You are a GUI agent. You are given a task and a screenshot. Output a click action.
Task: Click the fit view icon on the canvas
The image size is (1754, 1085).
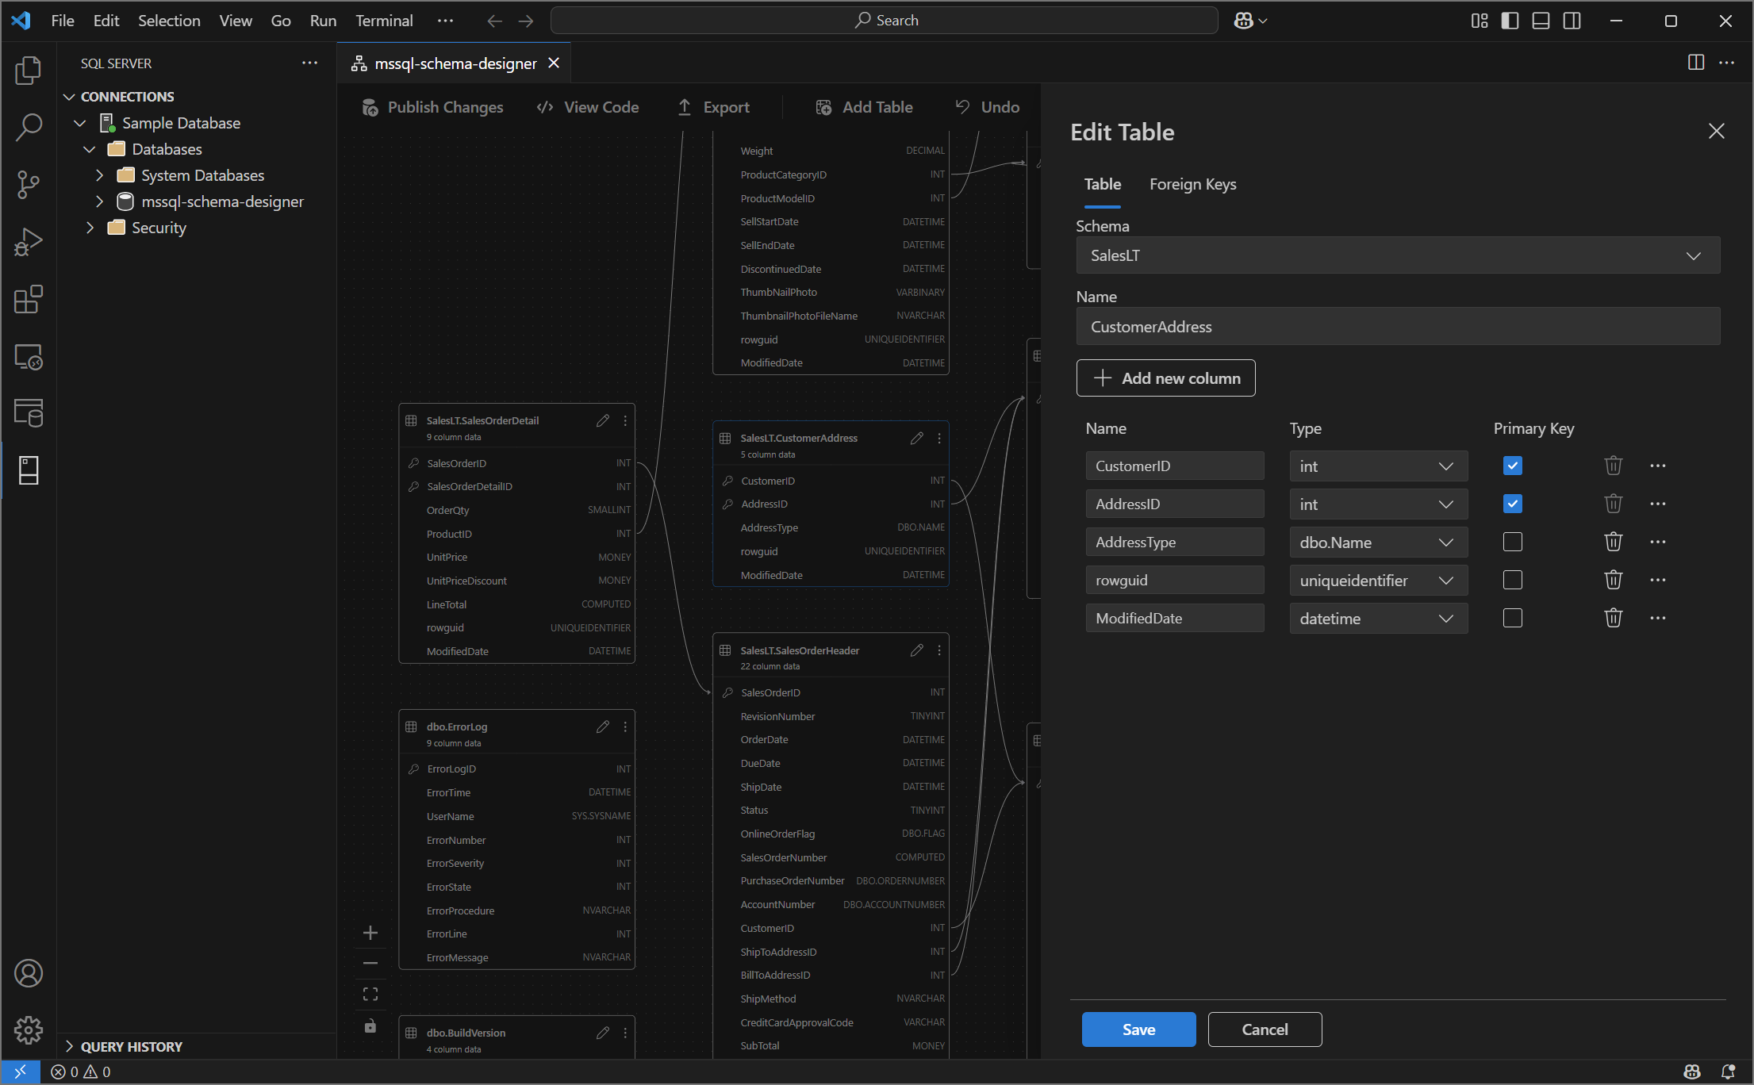370,995
